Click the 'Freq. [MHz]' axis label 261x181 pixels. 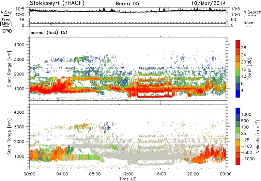coord(6,22)
